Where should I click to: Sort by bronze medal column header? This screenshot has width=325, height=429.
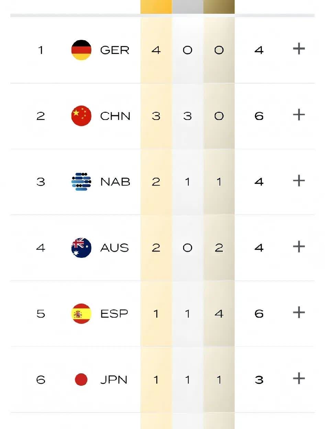pos(219,7)
